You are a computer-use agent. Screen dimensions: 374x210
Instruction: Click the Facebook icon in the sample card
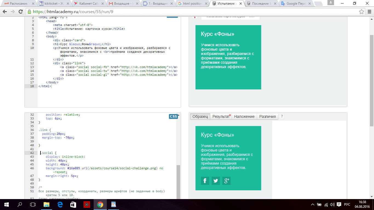coord(205,181)
